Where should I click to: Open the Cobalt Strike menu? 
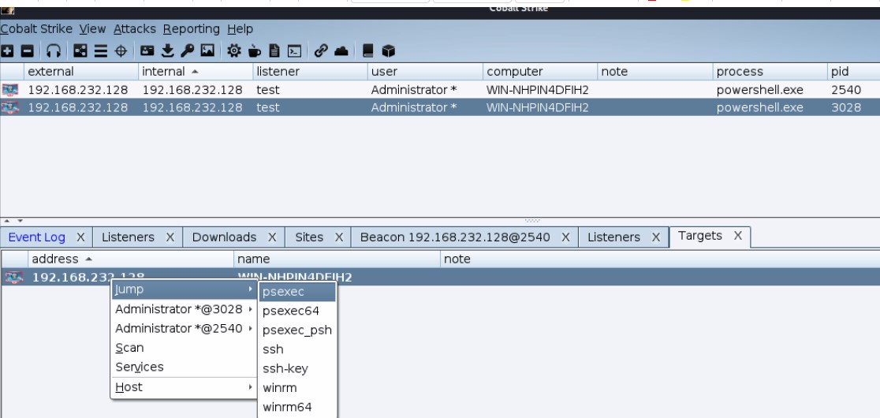coord(36,28)
